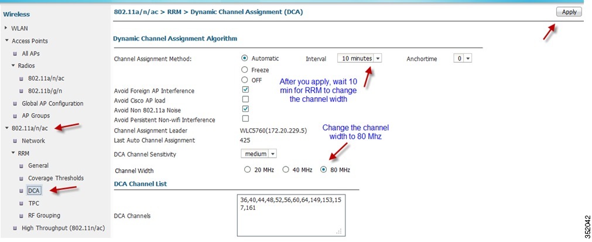This screenshot has width=592, height=242.
Task: Click the DCA bullet icon
Action: (x=21, y=191)
